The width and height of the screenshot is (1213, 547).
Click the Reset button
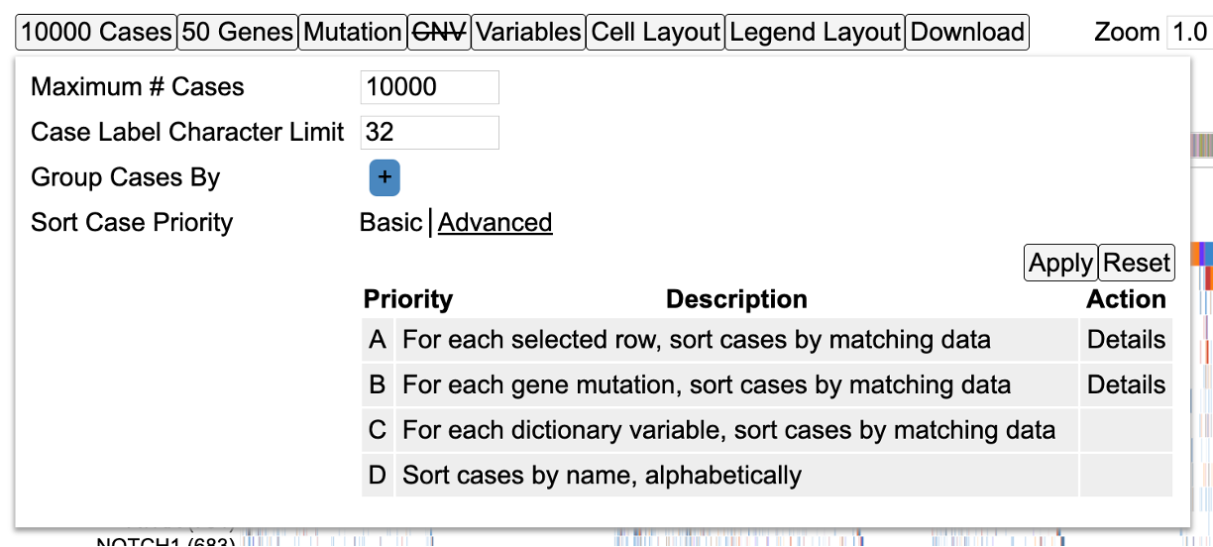pyautogui.click(x=1137, y=264)
